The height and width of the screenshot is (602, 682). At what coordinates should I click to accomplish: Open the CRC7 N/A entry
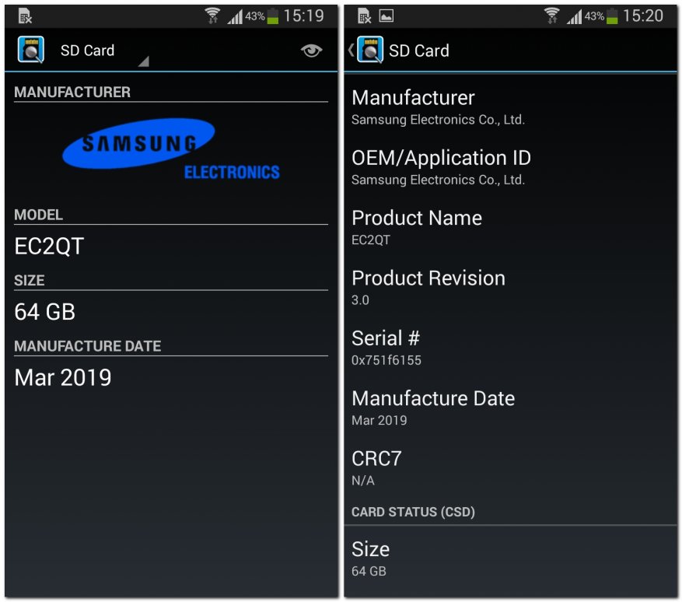[x=511, y=468]
